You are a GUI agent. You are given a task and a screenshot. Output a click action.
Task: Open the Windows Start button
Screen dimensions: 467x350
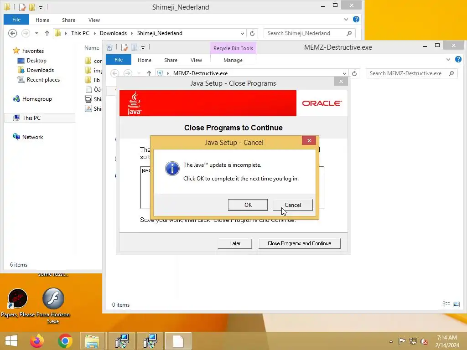pos(11,341)
